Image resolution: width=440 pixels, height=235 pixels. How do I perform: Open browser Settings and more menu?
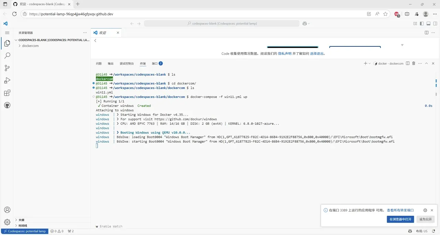pyautogui.click(x=435, y=14)
